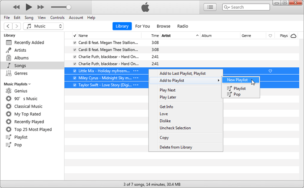Uncheck the first Cardi B song checkbox
The width and height of the screenshot is (304, 188).
click(75, 43)
